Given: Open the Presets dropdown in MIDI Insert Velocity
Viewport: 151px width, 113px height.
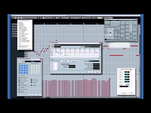Looking at the screenshot, I should 124,87.
